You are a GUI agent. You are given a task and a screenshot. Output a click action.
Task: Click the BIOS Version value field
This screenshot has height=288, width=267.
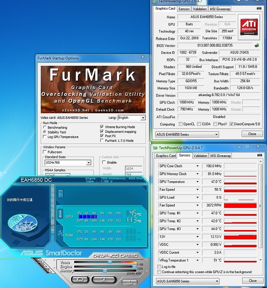pos(215,45)
